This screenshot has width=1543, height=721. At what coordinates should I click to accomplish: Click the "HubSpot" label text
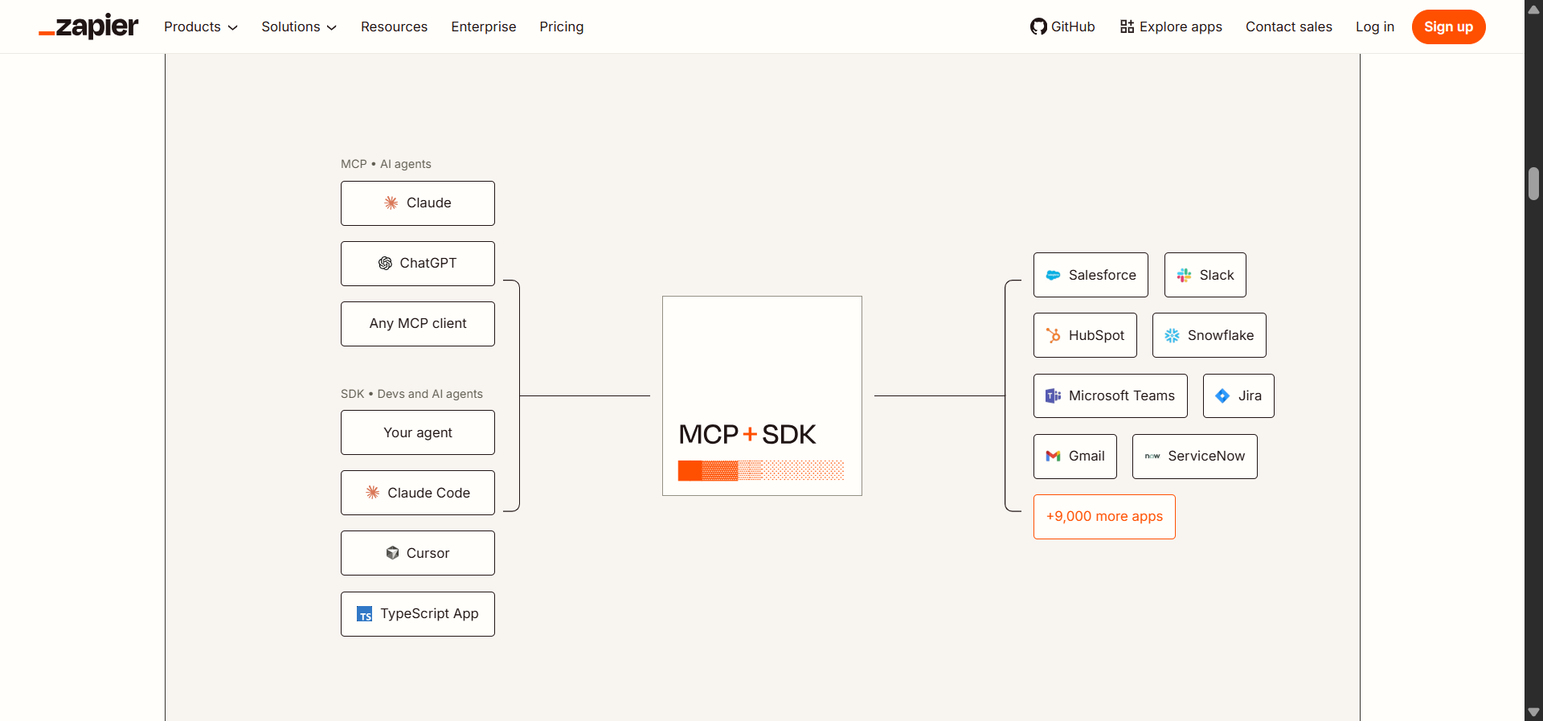(1096, 335)
